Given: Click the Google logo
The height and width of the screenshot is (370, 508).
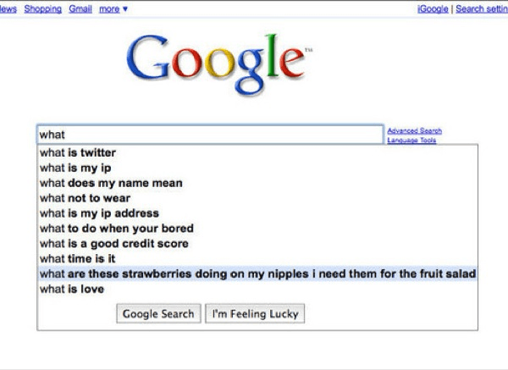Looking at the screenshot, I should 219,64.
